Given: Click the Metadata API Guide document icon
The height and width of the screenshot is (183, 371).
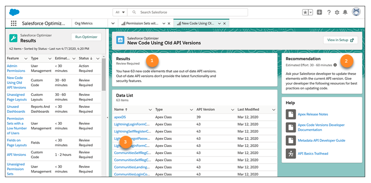Looking at the screenshot, I should point(291,140).
